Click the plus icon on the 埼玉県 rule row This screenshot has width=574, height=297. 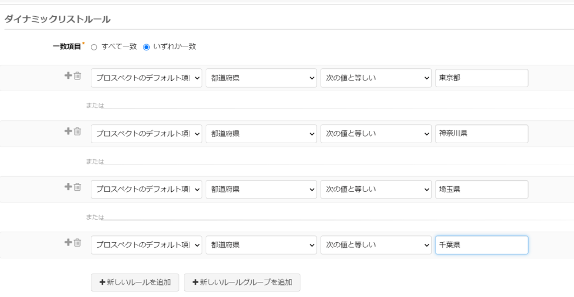coord(68,186)
